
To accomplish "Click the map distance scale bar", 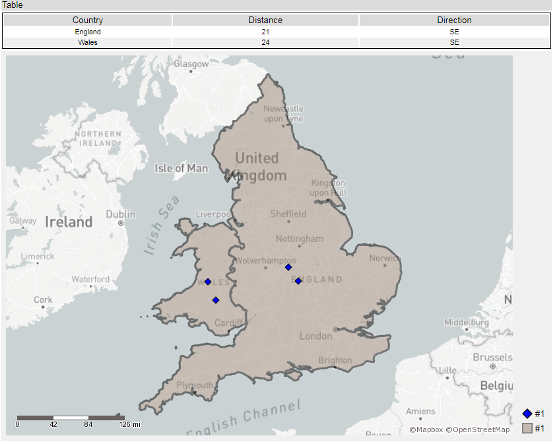I will [x=71, y=418].
